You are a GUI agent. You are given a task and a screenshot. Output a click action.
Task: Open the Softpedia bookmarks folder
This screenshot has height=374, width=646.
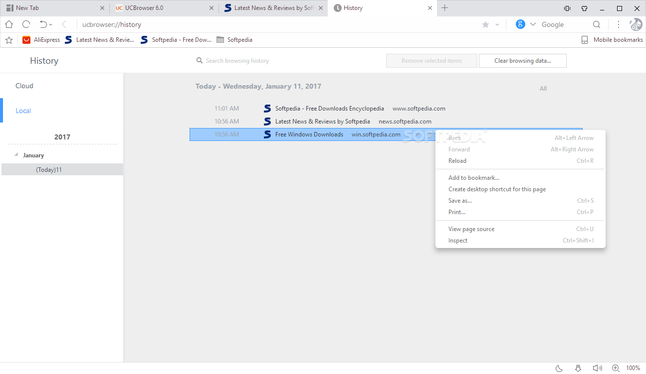coord(234,40)
